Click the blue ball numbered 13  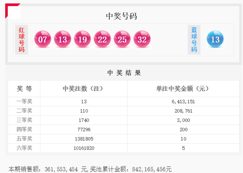point(215,39)
